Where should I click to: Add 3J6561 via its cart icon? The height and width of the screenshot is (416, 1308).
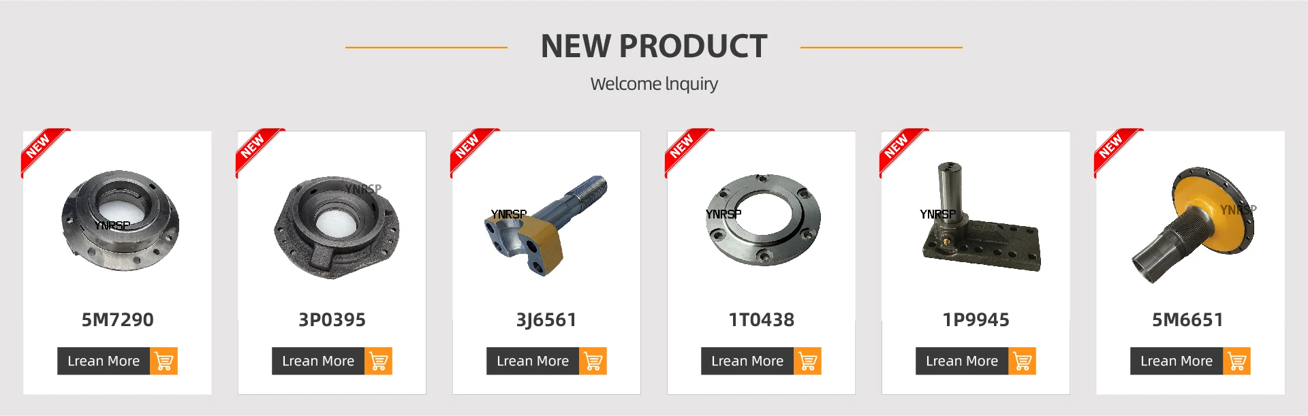pyautogui.click(x=593, y=361)
